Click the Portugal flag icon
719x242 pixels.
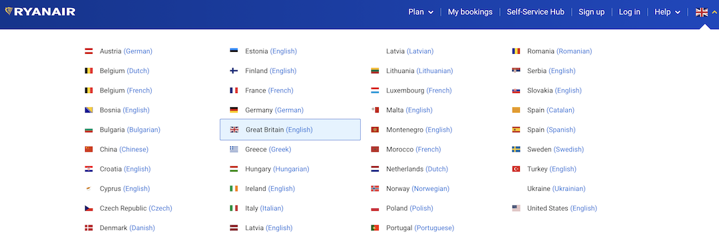point(375,228)
